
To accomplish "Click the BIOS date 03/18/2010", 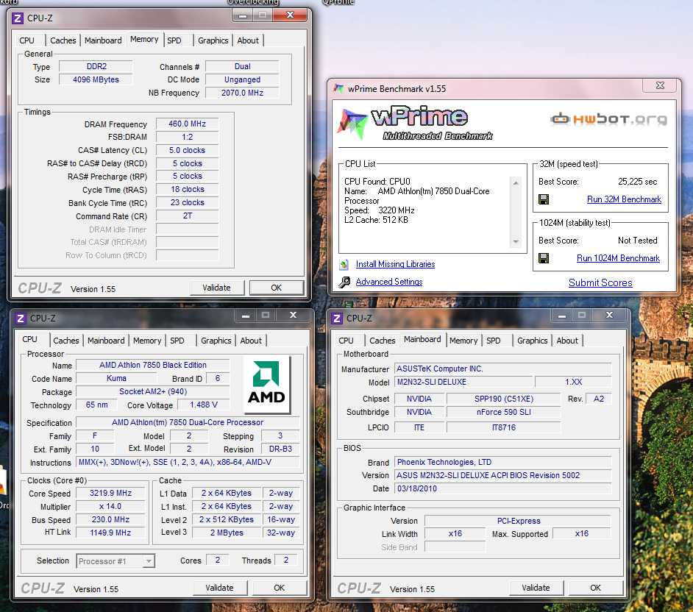I will (x=503, y=488).
